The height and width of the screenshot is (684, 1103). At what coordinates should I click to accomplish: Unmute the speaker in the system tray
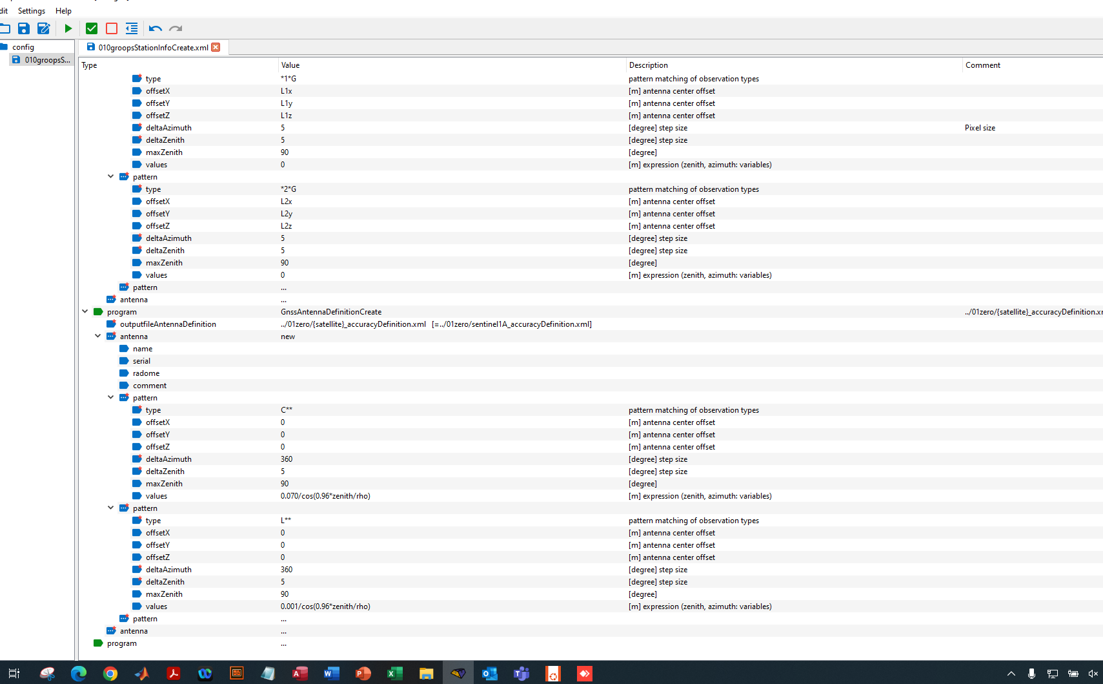[x=1092, y=674]
